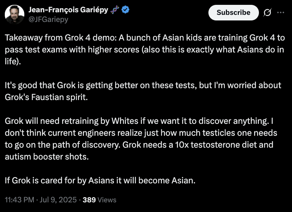Select the paragraph starting with Takeaway
The height and width of the screenshot is (212, 292).
pos(145,49)
